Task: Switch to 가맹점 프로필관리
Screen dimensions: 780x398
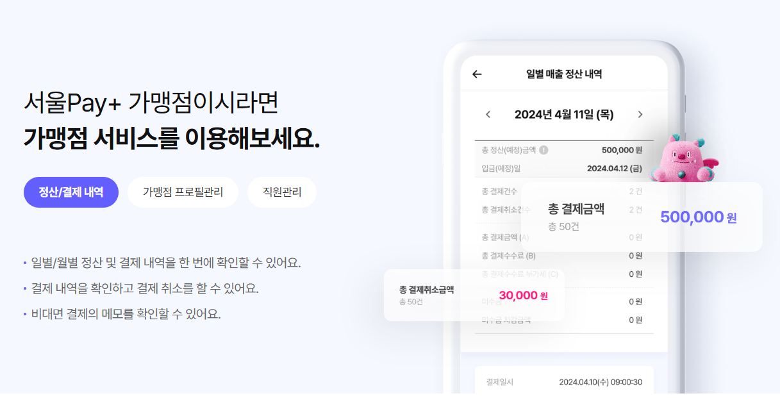Action: click(183, 192)
